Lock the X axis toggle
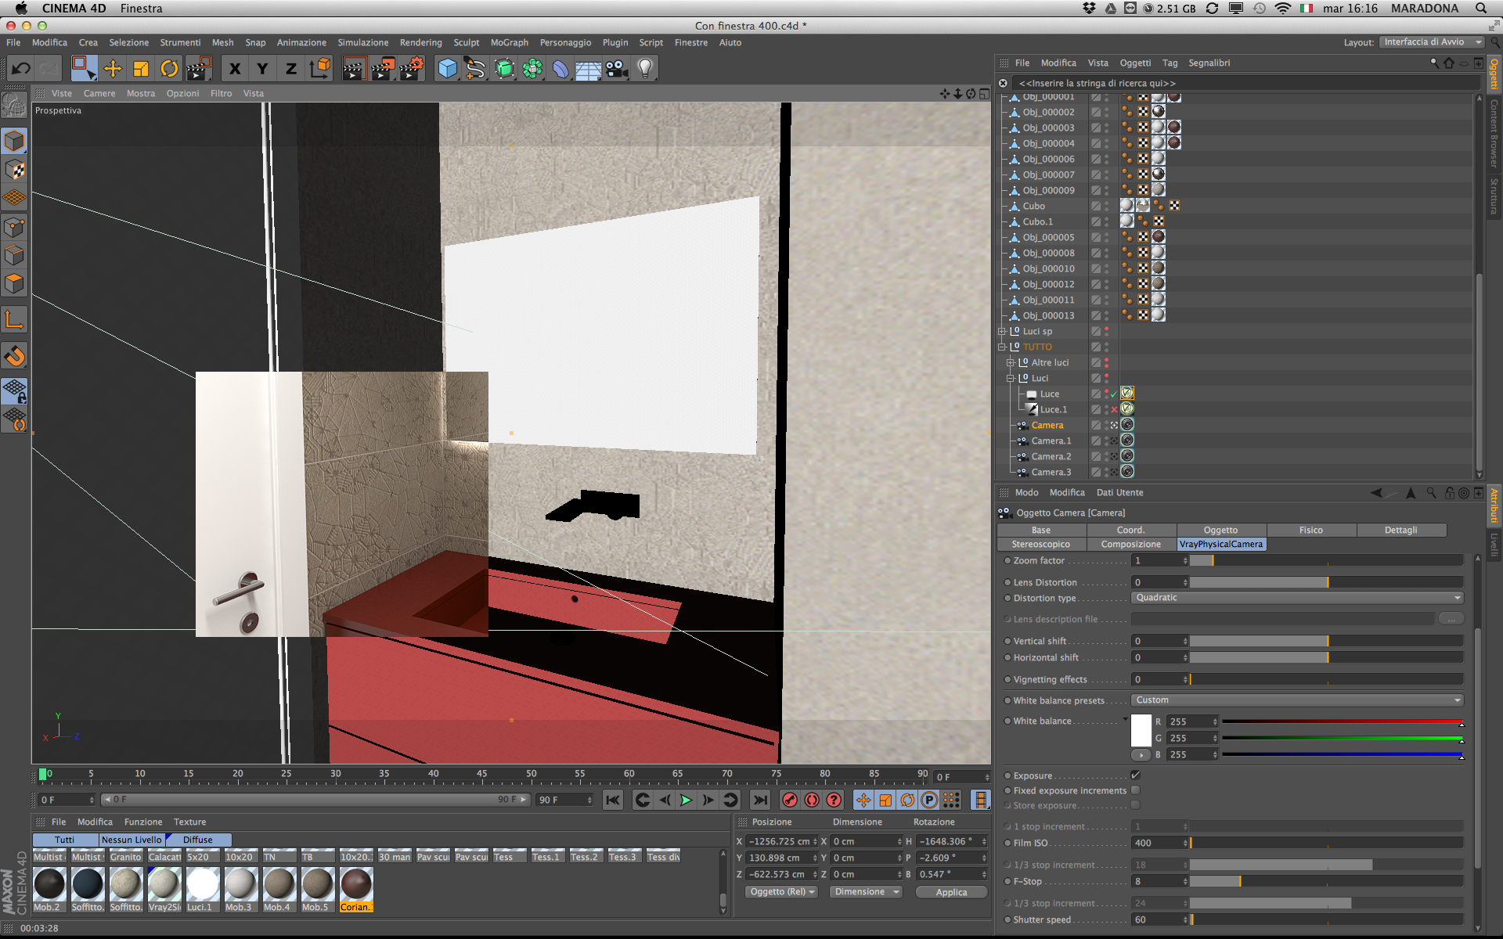Viewport: 1503px width, 939px height. (x=234, y=69)
